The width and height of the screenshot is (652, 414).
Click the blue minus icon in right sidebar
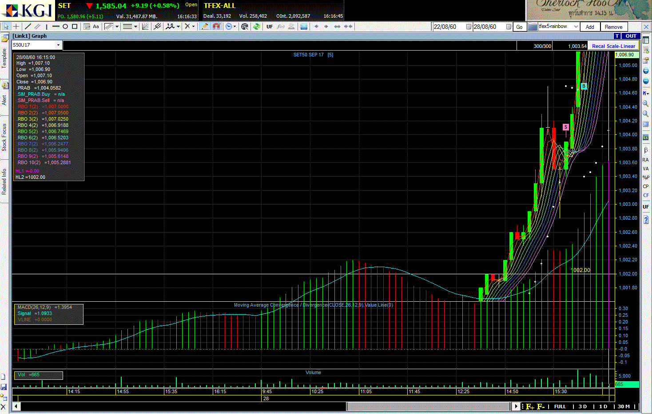pos(646,81)
